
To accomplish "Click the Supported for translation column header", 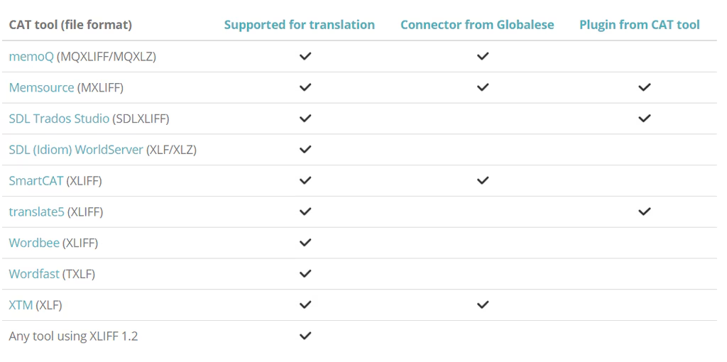I will pos(299,25).
